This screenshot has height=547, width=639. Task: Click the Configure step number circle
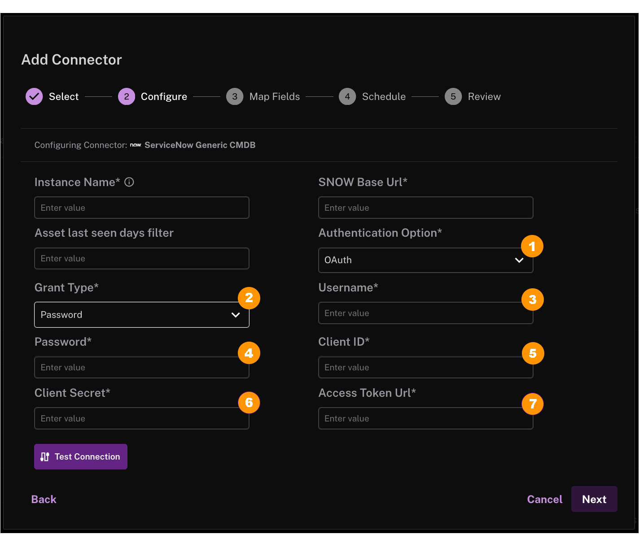127,96
